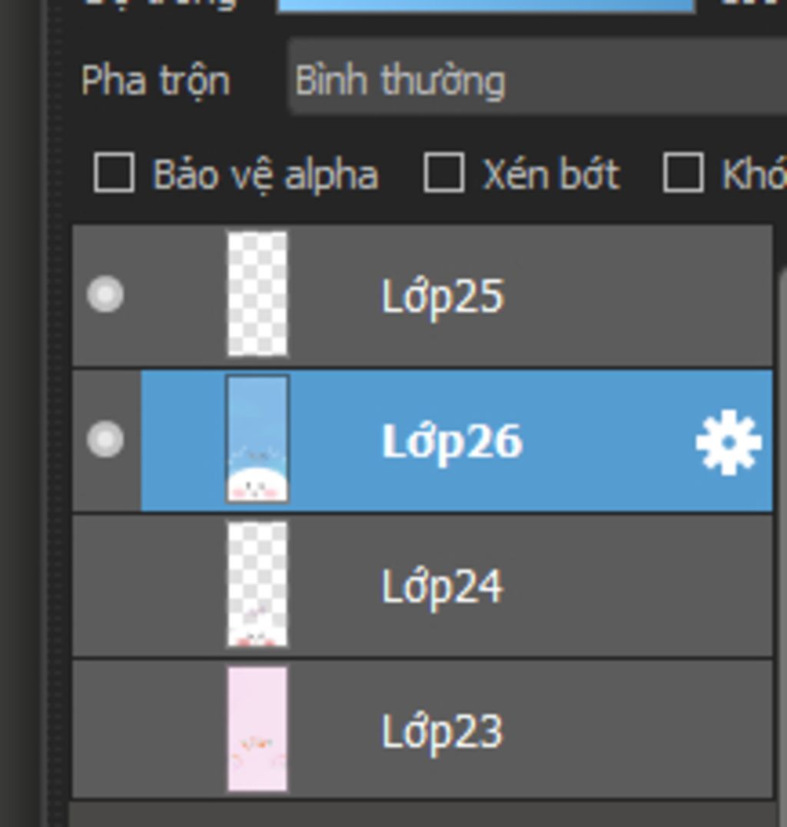
Task: Hide the Lớp25 layer
Action: pyautogui.click(x=105, y=294)
